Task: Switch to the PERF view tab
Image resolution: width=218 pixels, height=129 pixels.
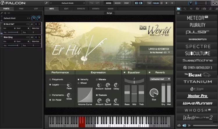Action: [x=127, y=3]
